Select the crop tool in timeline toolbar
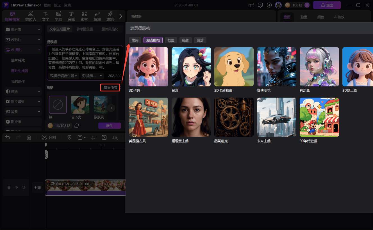This screenshot has height=230, width=373. (x=94, y=137)
